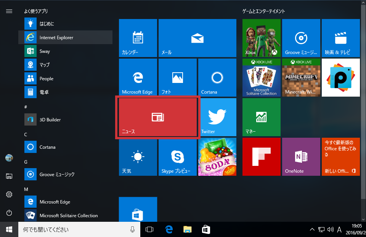Open Cortana in the app list
Viewport: 366px width, 237px height.
[x=65, y=147]
